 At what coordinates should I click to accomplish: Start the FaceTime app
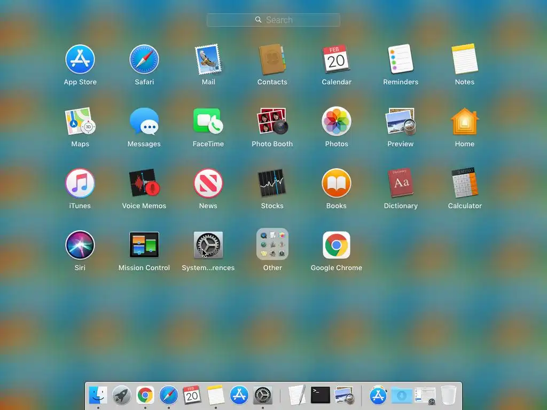click(x=208, y=121)
